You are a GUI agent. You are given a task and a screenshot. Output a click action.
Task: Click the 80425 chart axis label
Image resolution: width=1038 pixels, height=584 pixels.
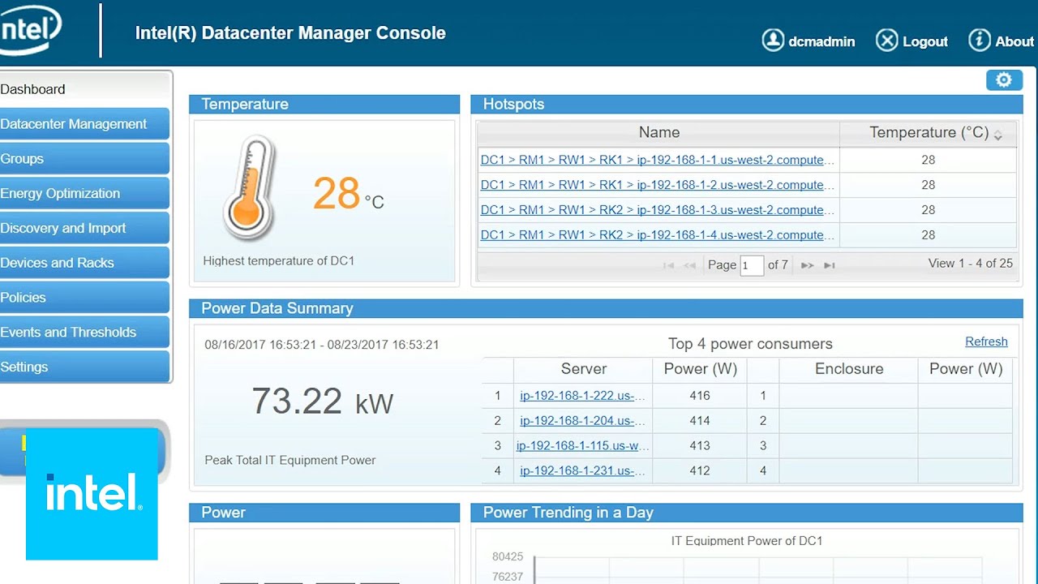508,556
